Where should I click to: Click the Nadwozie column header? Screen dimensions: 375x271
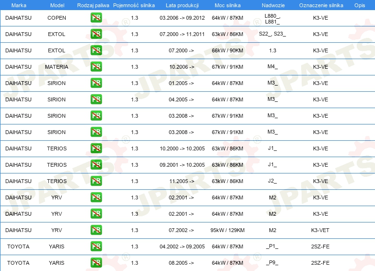point(273,5)
